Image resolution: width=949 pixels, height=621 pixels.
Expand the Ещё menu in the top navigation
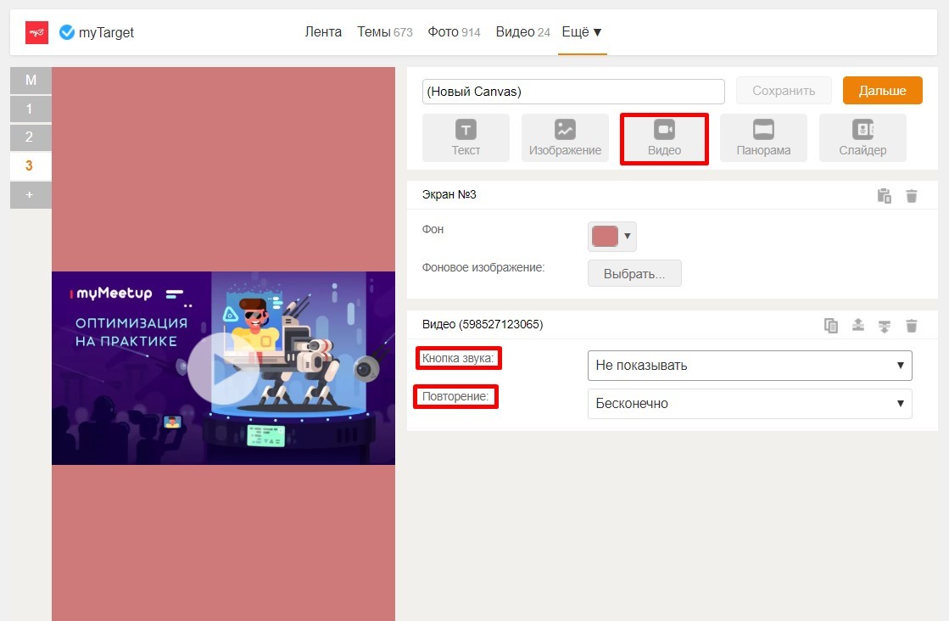(582, 32)
